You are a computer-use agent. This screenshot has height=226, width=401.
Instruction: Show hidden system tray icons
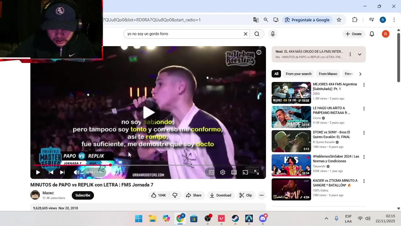point(326,218)
